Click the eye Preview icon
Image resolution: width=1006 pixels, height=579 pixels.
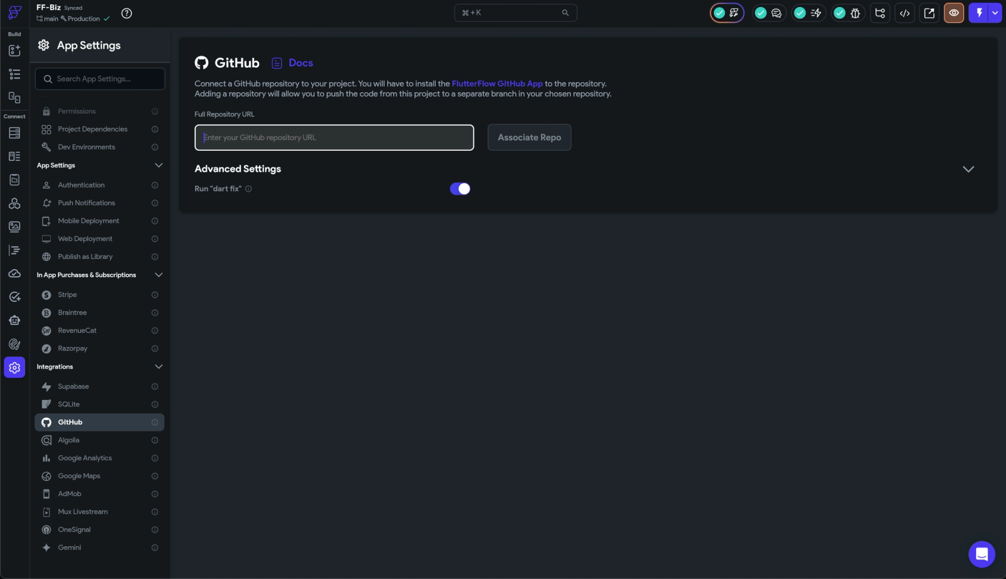pyautogui.click(x=954, y=13)
